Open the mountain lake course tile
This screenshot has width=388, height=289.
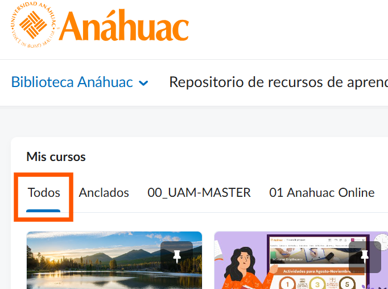click(x=114, y=260)
